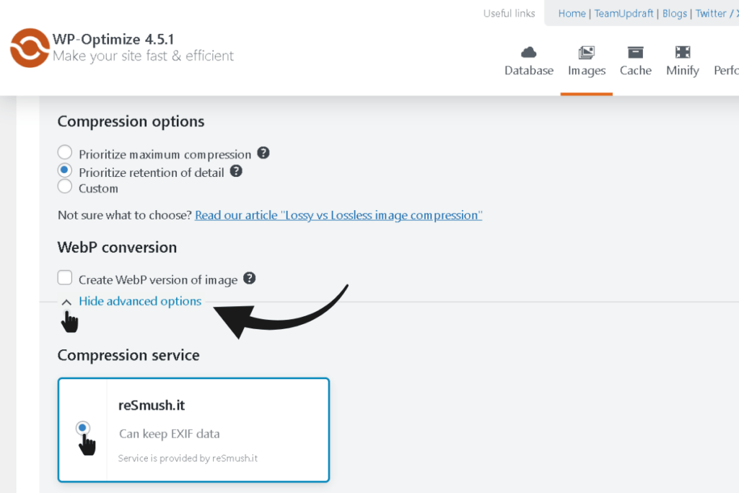Screen dimensions: 739x493
Task: Click help icon next to WebP option
Action: coord(250,278)
